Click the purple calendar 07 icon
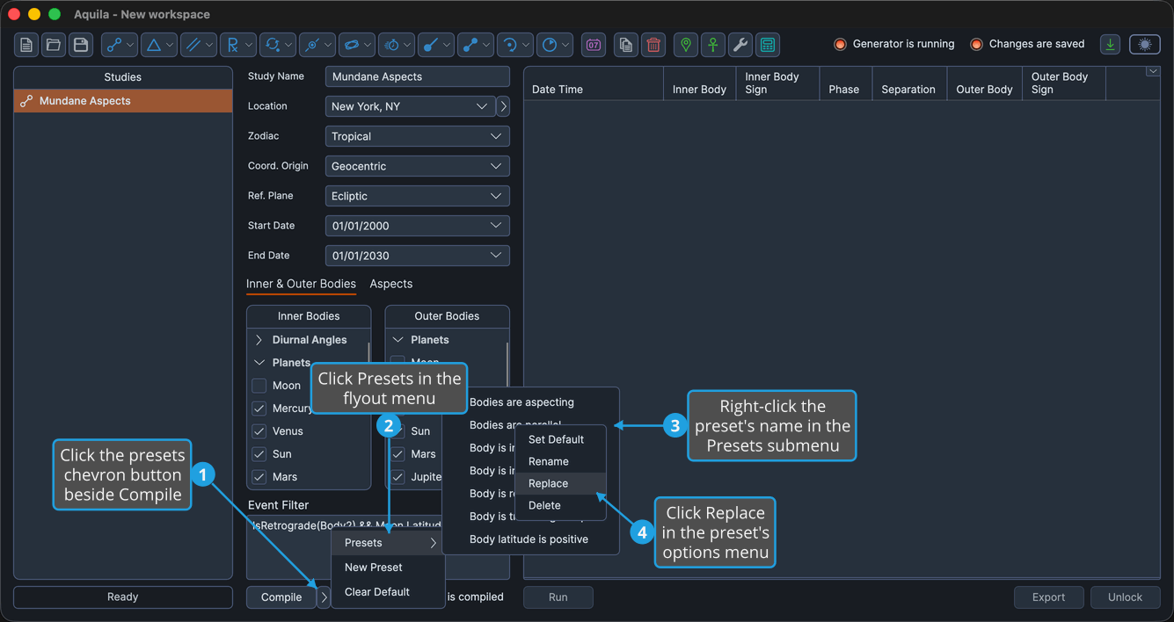 click(x=594, y=45)
